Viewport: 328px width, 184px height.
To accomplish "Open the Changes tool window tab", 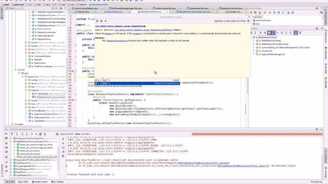I will (x=58, y=182).
